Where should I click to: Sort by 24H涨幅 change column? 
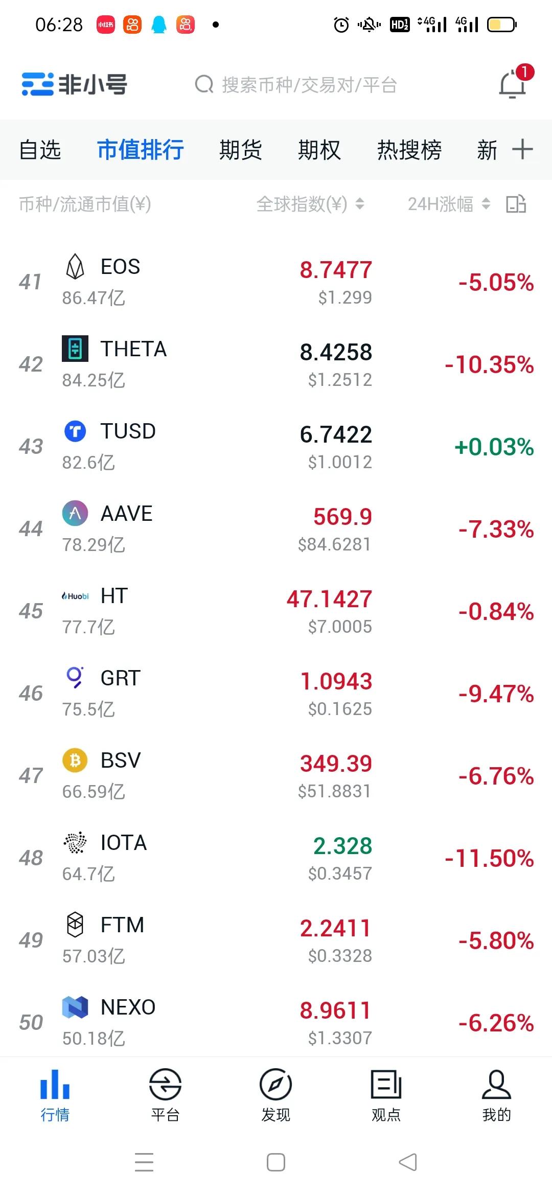(x=448, y=204)
